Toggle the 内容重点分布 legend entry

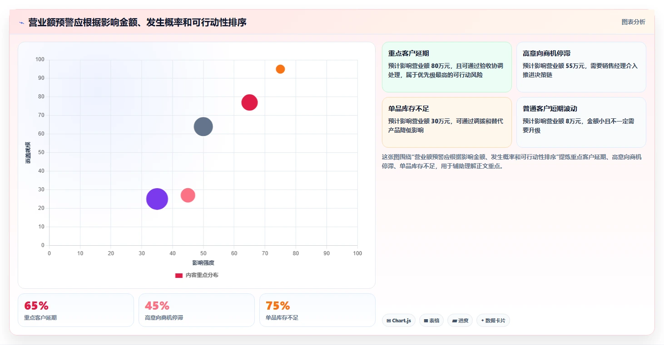tap(197, 275)
